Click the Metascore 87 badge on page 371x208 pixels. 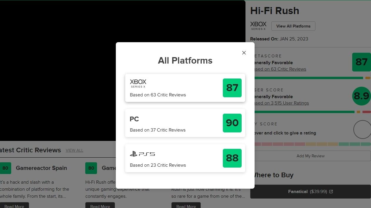pos(362,62)
